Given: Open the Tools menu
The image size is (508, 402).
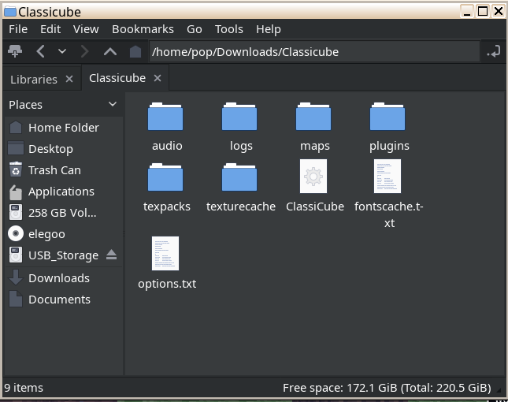Looking at the screenshot, I should coord(228,29).
